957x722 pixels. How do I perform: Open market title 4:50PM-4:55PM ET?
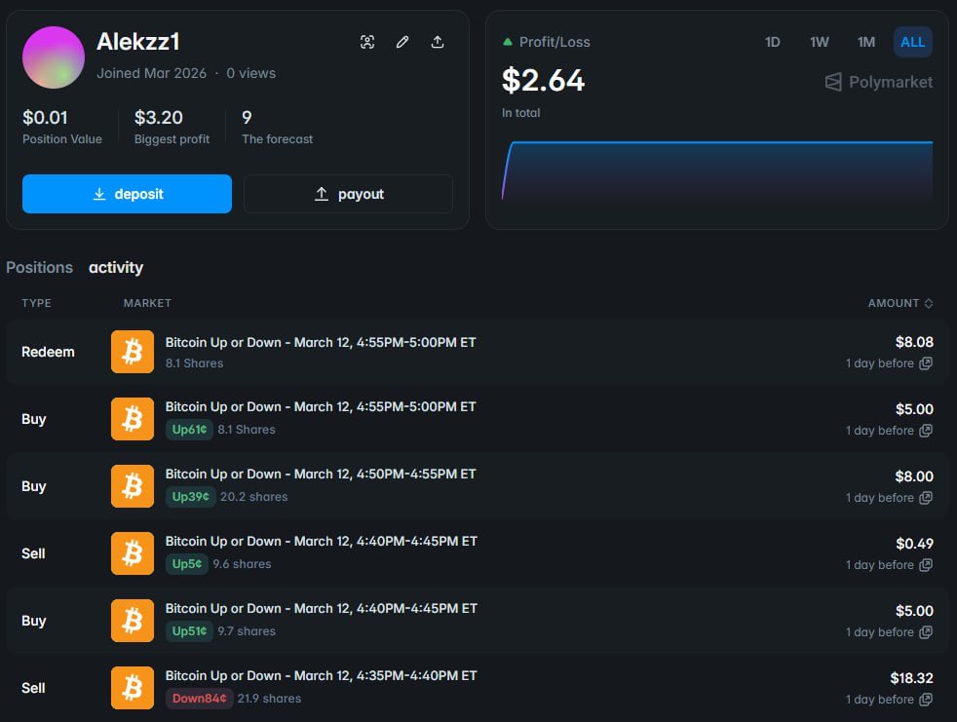(x=321, y=475)
